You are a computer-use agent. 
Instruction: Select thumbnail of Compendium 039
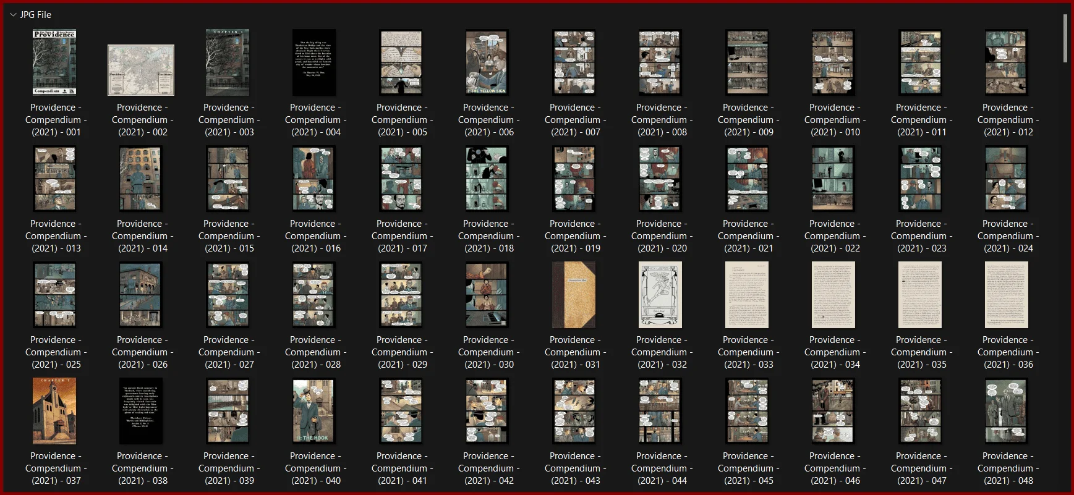pos(228,411)
